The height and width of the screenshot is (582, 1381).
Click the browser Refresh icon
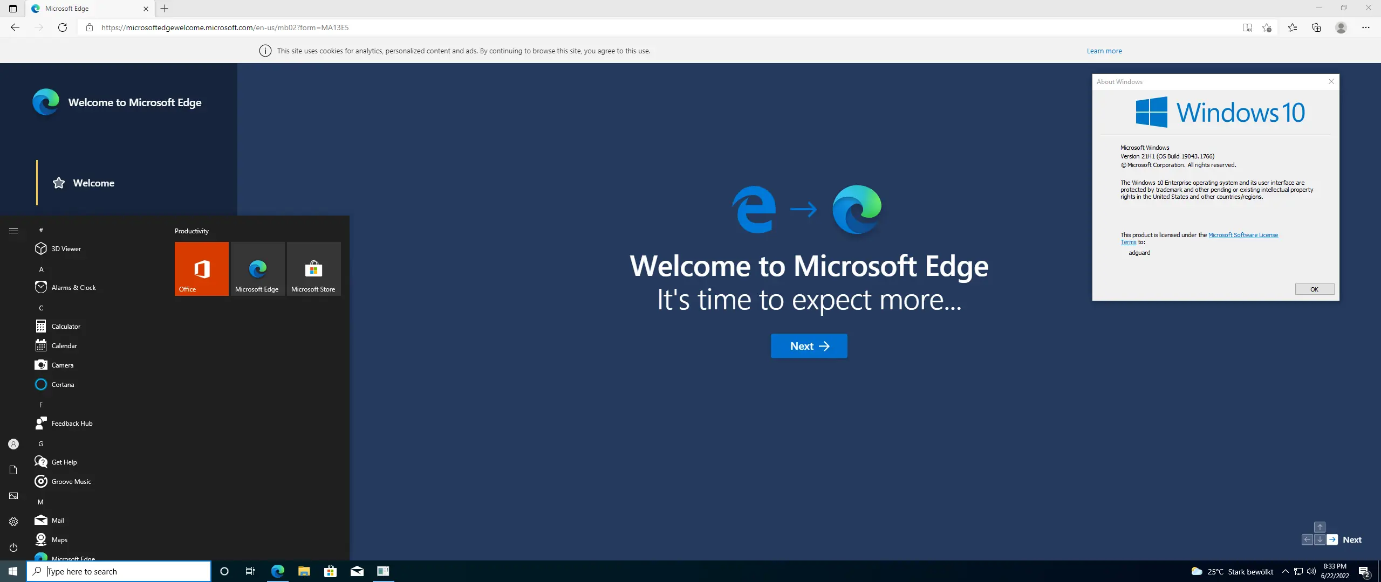point(63,27)
